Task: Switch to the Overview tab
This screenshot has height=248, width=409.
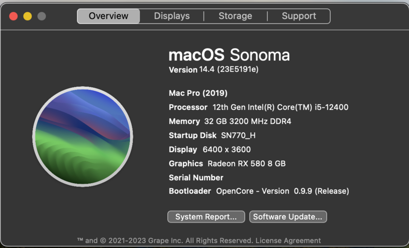Action: click(x=108, y=16)
